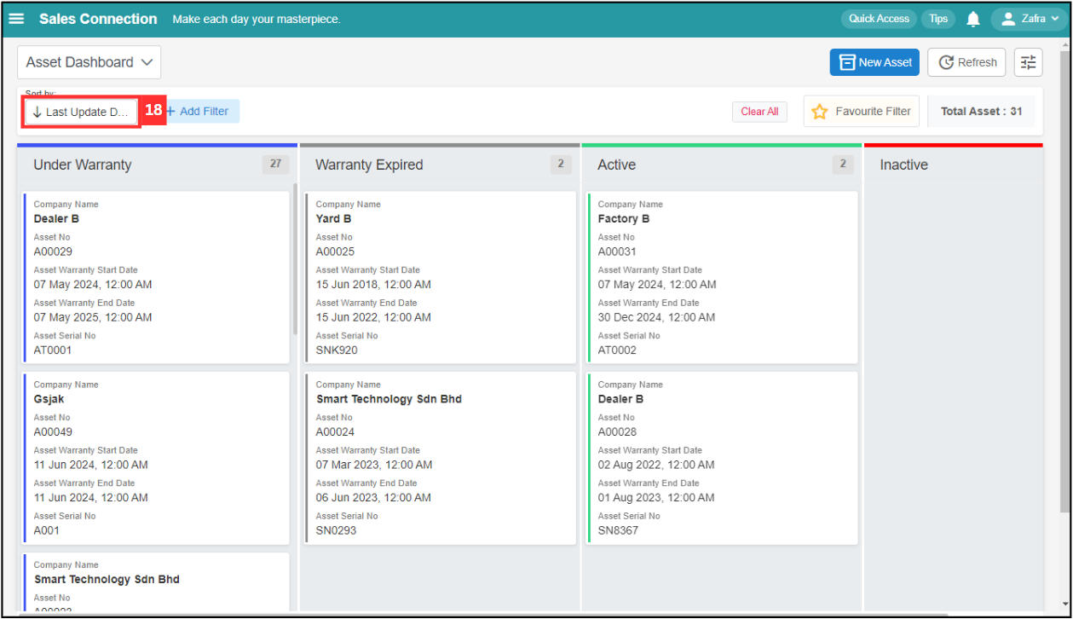Screen dimensions: 1073x619
Task: Click end date 30 Dec 2024
Action: [656, 317]
